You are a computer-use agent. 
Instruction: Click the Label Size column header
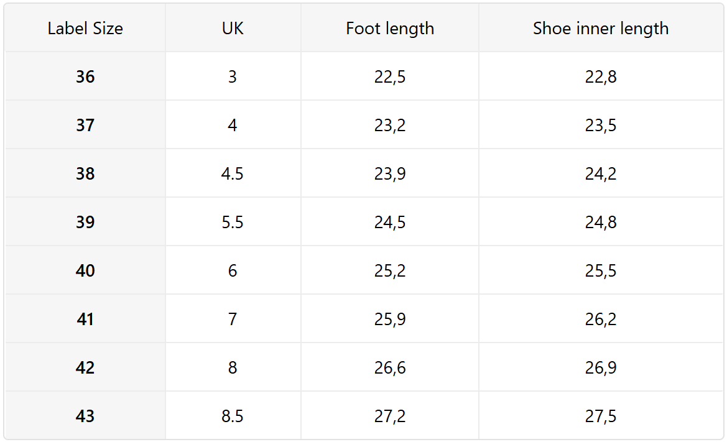[85, 29]
